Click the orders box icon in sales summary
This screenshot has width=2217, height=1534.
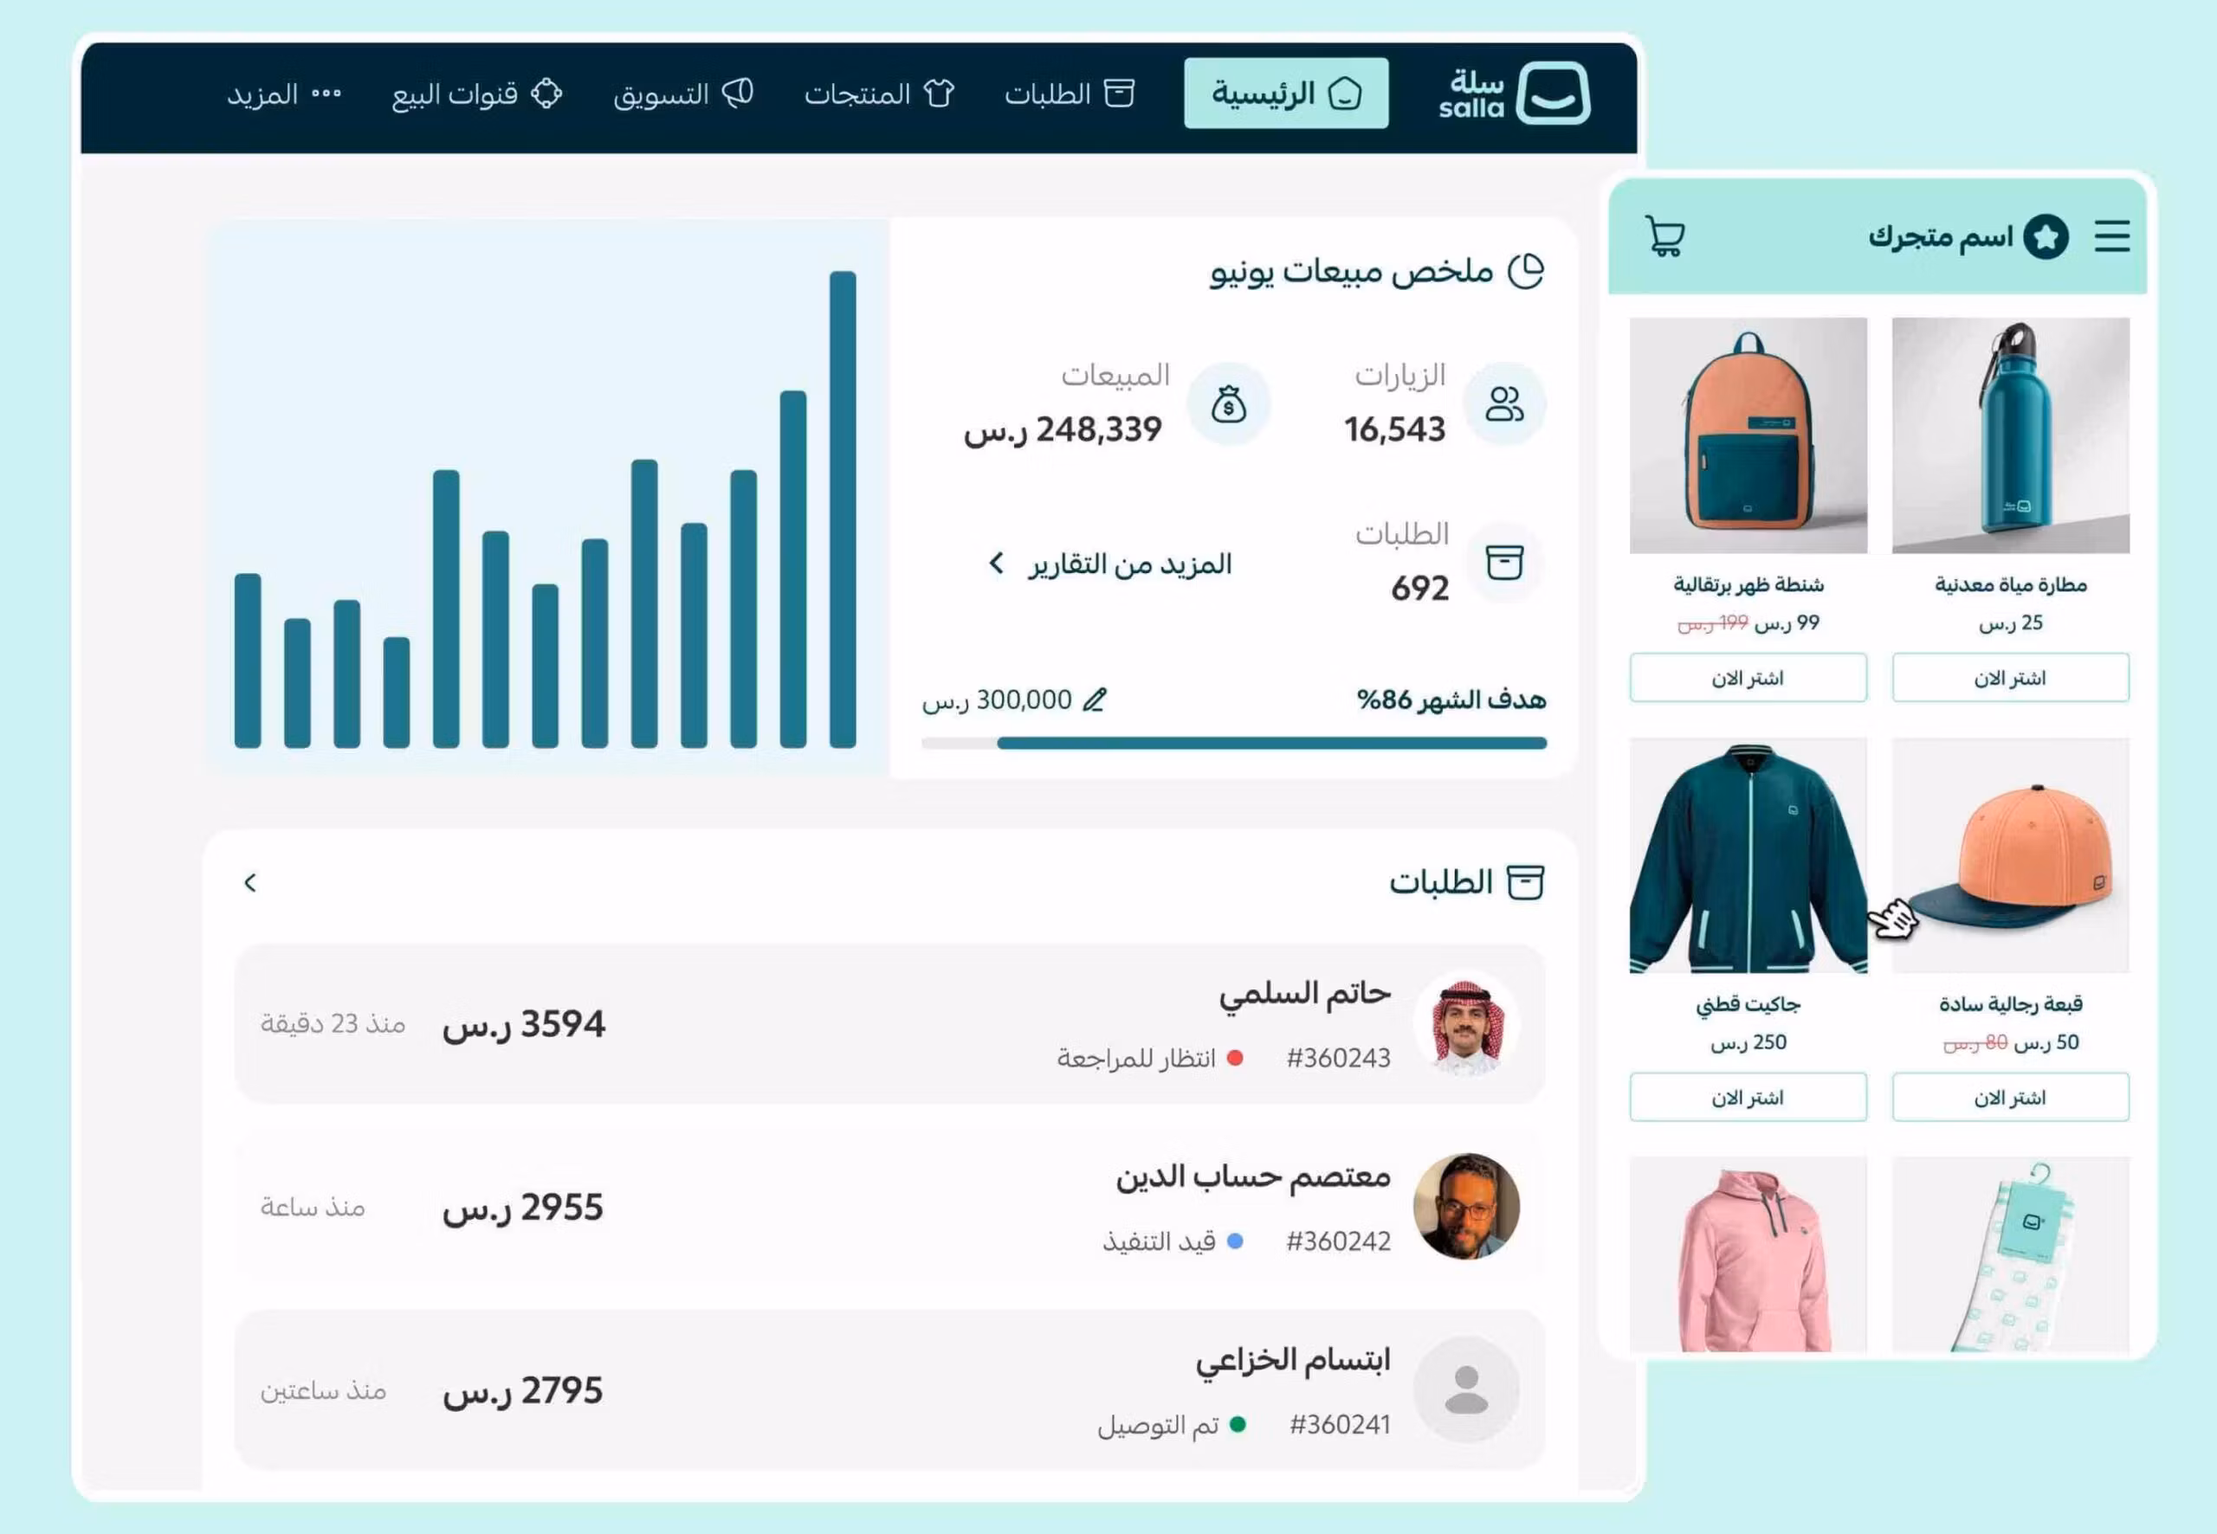1503,564
